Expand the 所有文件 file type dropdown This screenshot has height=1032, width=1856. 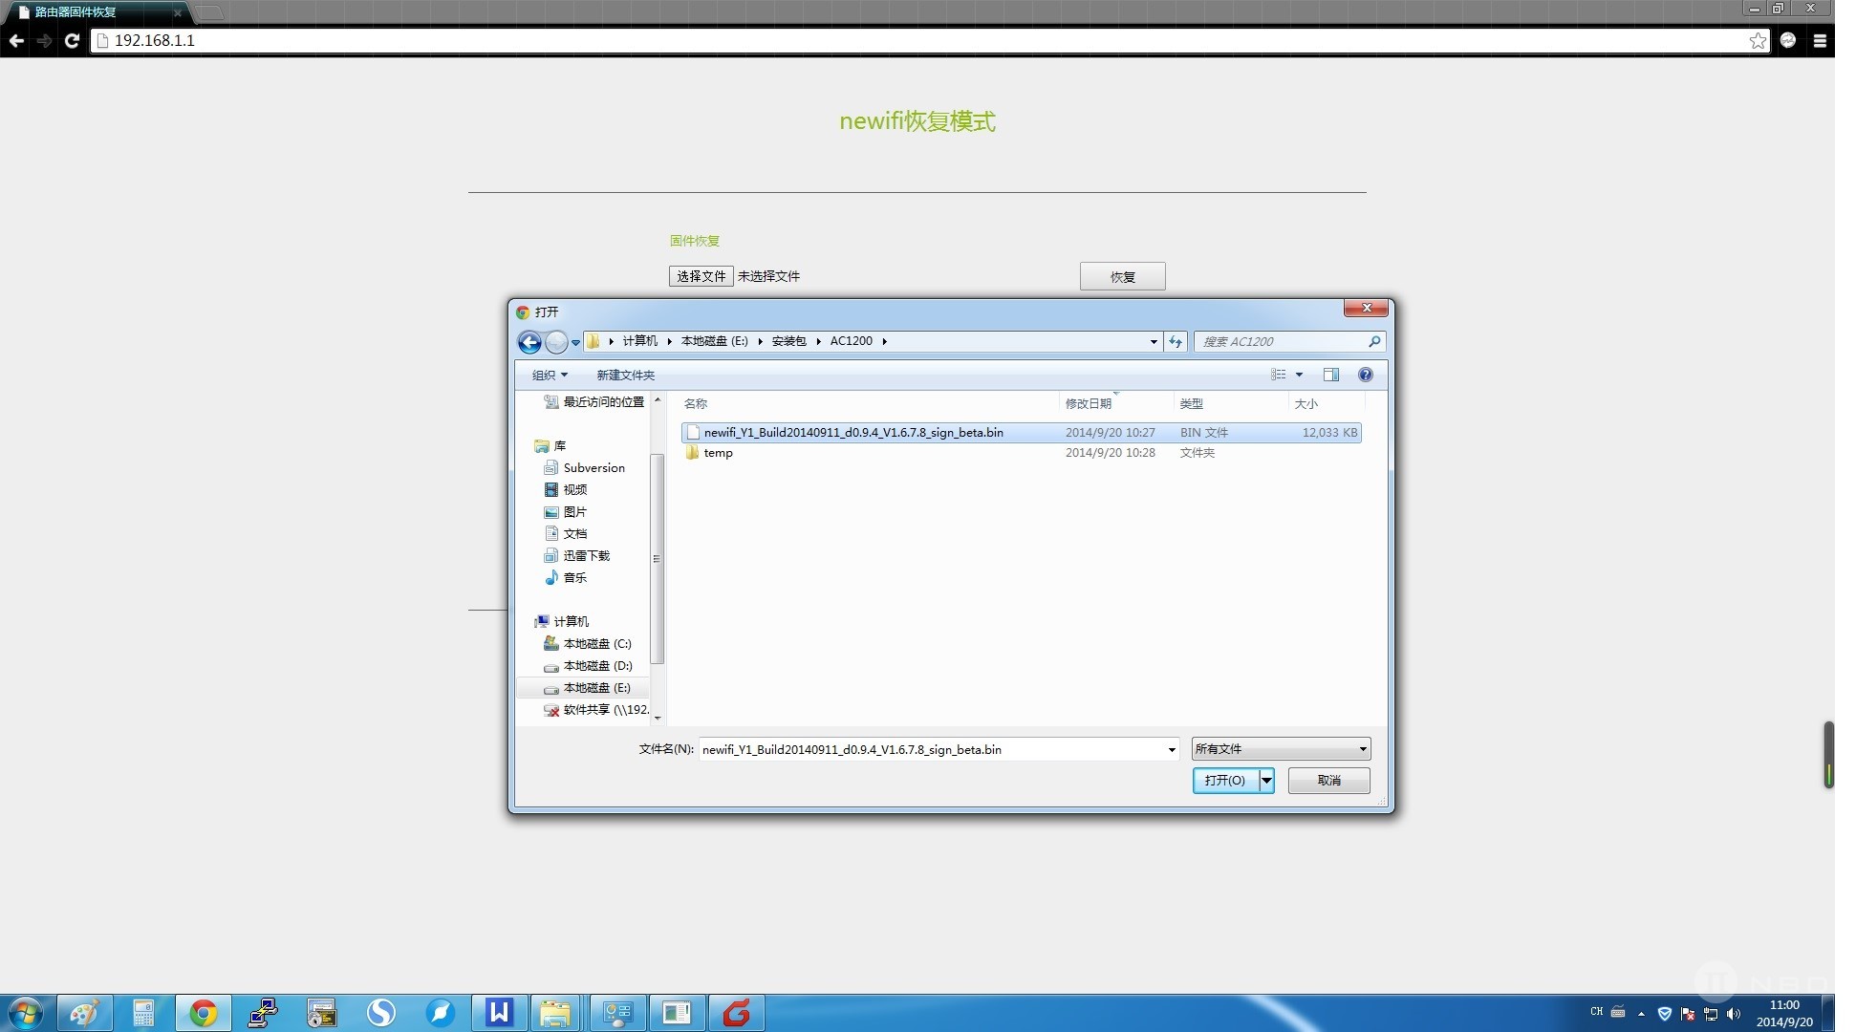(x=1363, y=749)
